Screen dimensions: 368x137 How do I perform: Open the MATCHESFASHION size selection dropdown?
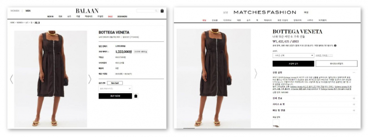coord(293,56)
